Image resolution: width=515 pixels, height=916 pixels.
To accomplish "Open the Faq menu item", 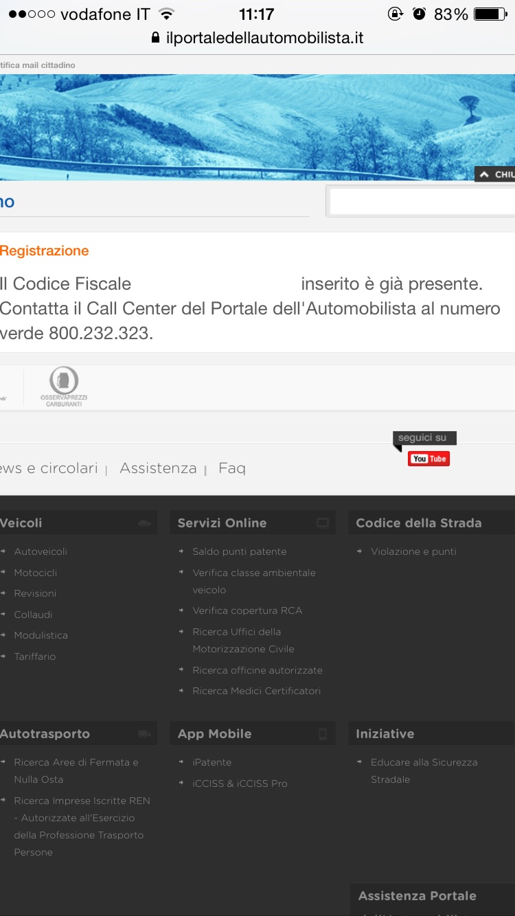I will point(231,468).
